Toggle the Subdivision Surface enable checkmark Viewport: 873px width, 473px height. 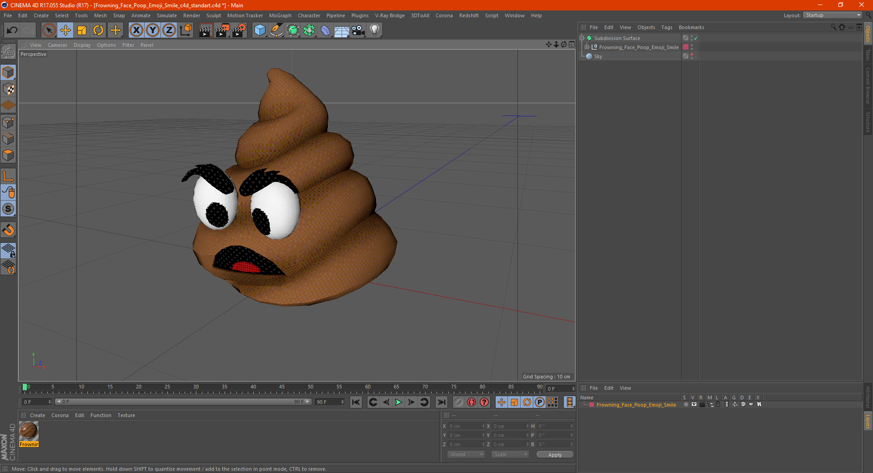(696, 38)
